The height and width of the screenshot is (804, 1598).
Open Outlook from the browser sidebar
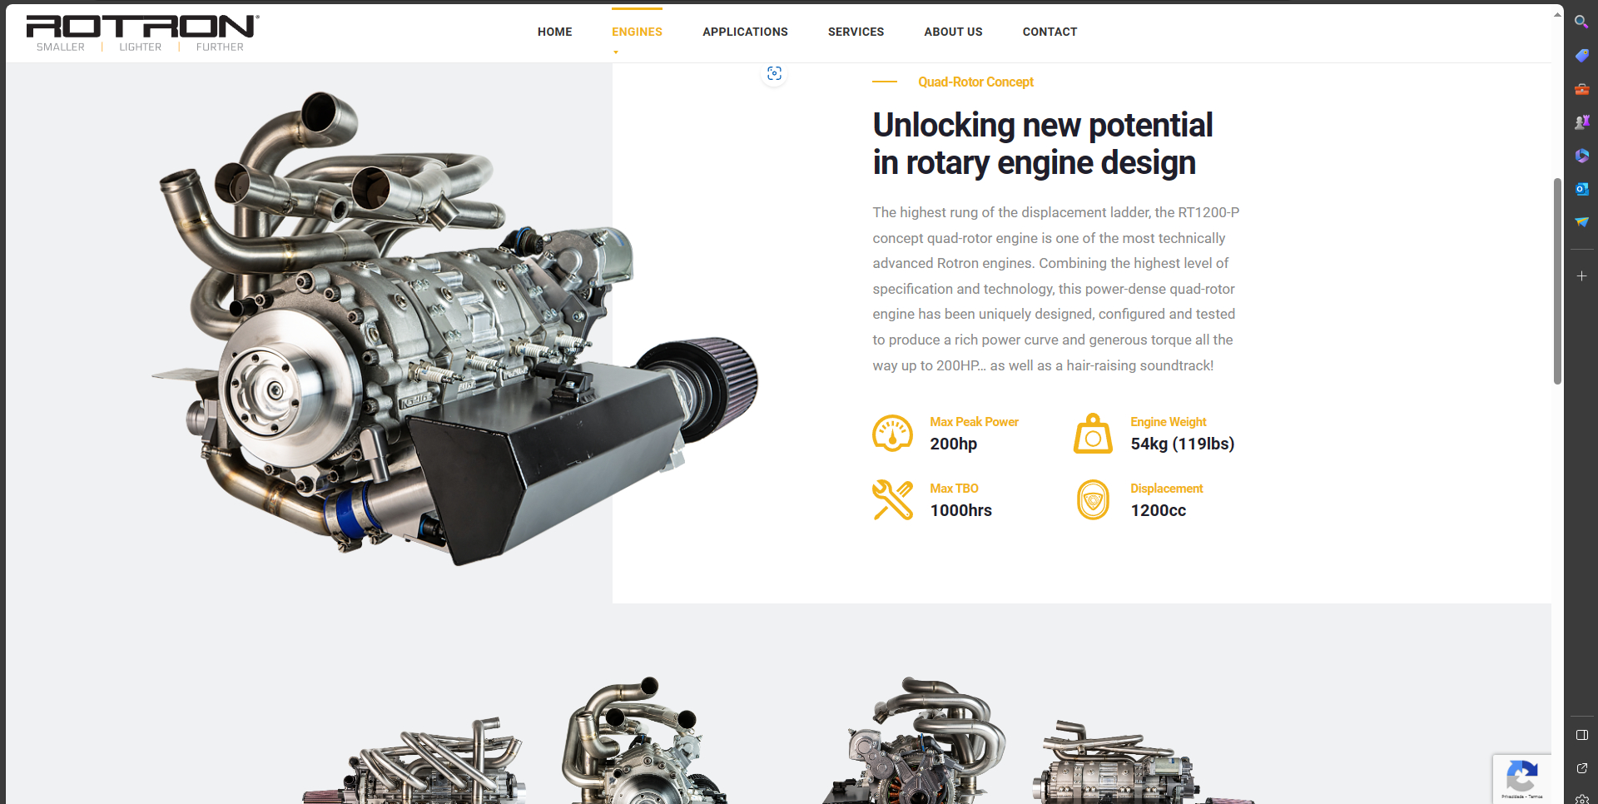pos(1581,189)
